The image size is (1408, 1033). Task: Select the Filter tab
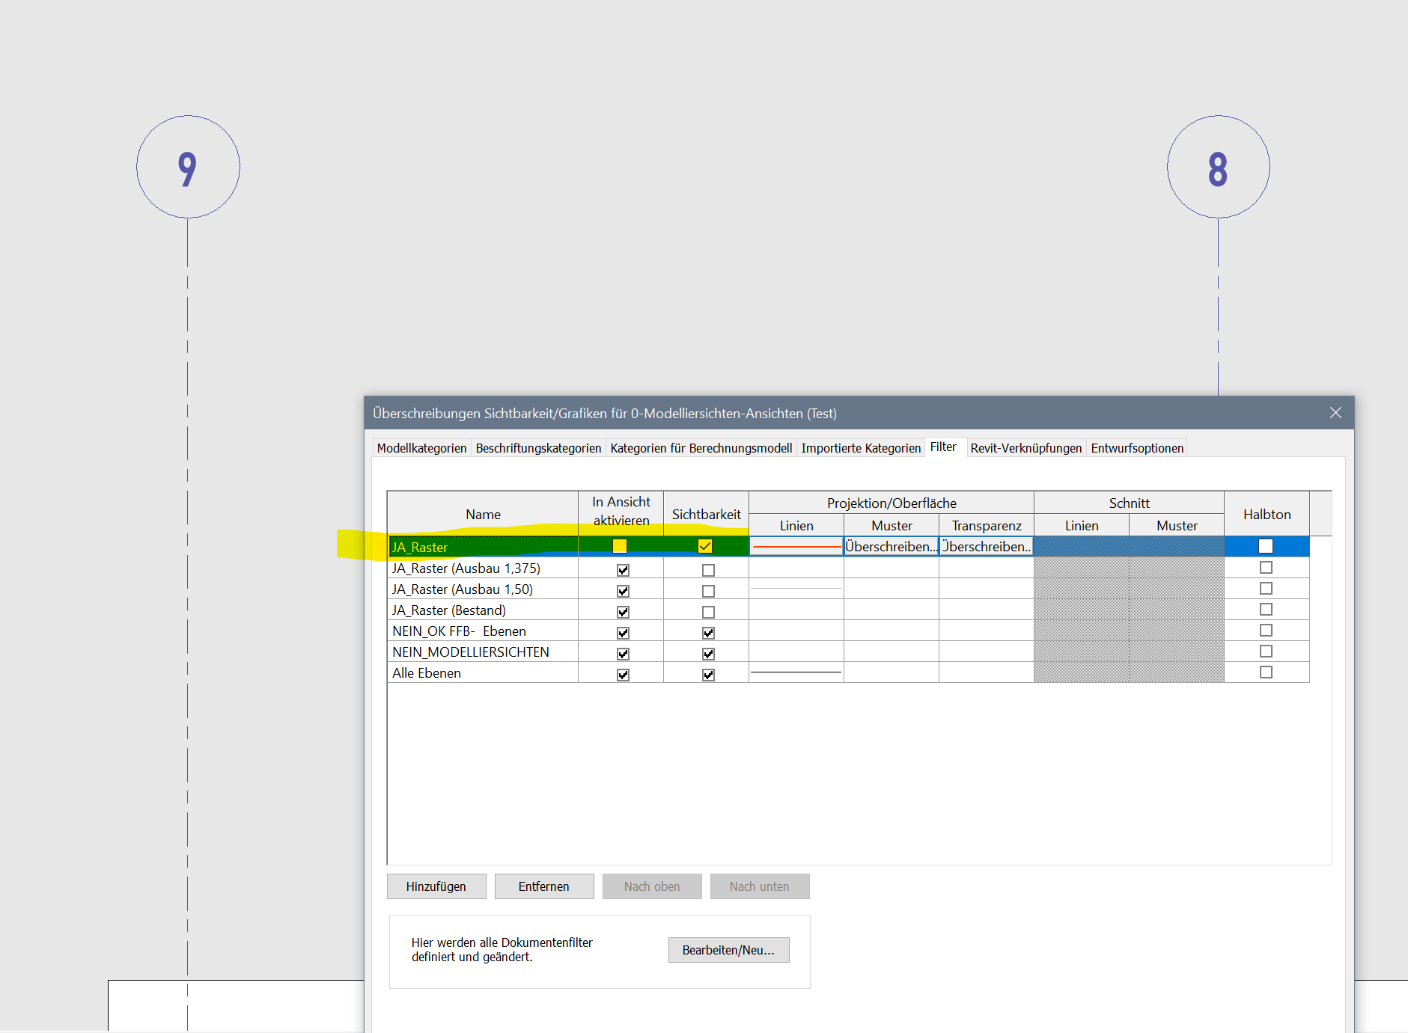click(x=943, y=447)
